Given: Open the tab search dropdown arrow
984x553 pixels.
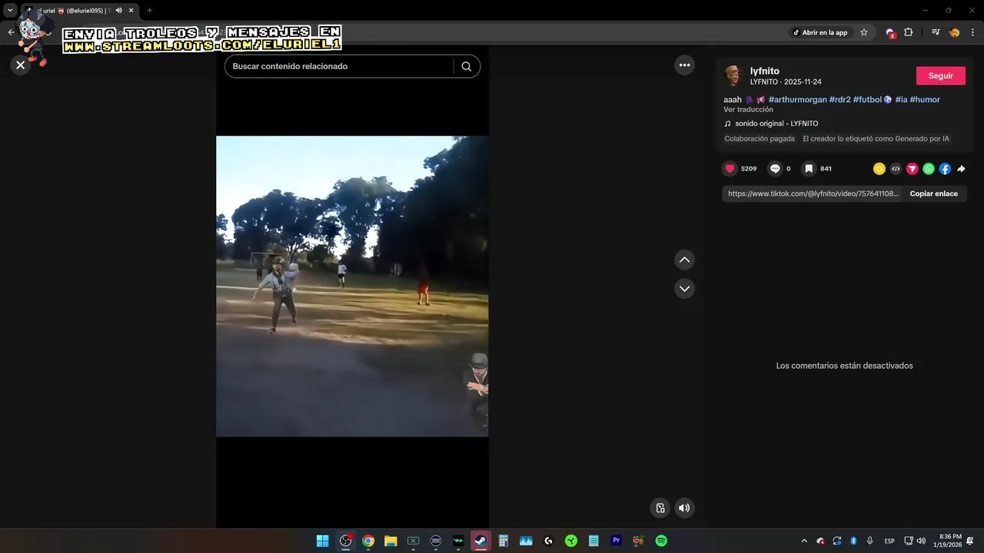Looking at the screenshot, I should (10, 11).
